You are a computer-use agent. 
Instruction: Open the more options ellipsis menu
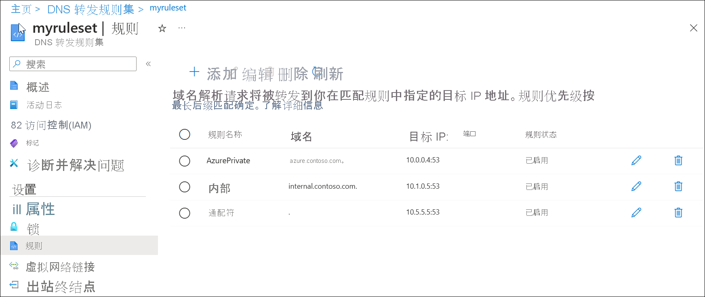tap(182, 28)
